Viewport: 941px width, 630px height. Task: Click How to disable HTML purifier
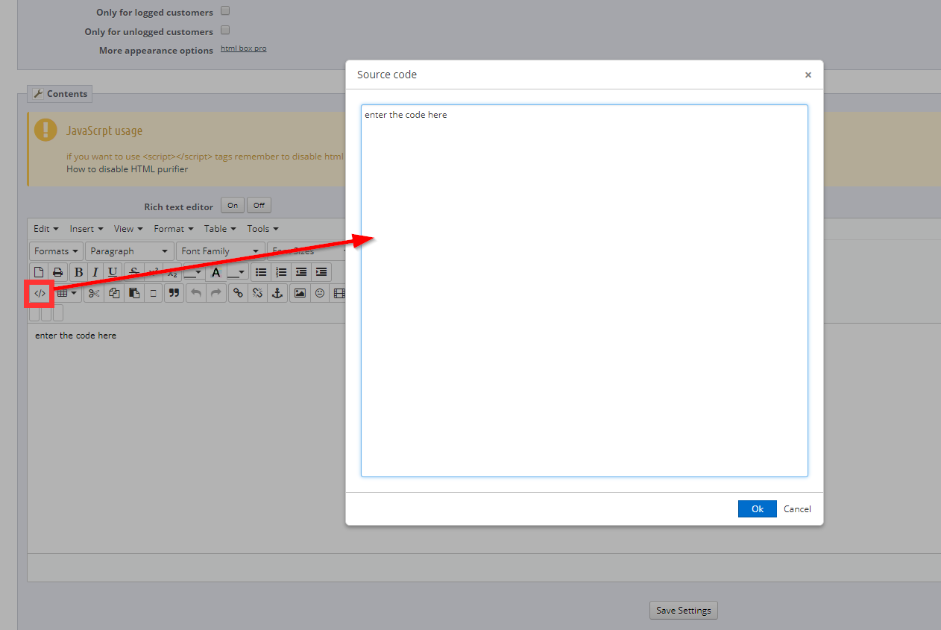click(128, 169)
